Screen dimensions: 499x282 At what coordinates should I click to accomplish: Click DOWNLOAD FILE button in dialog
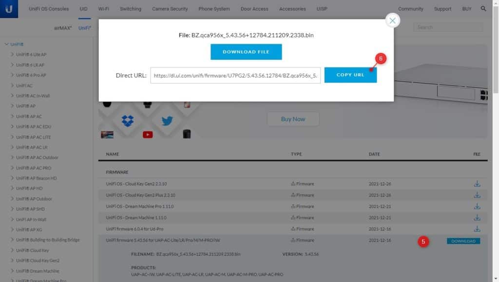pos(246,52)
